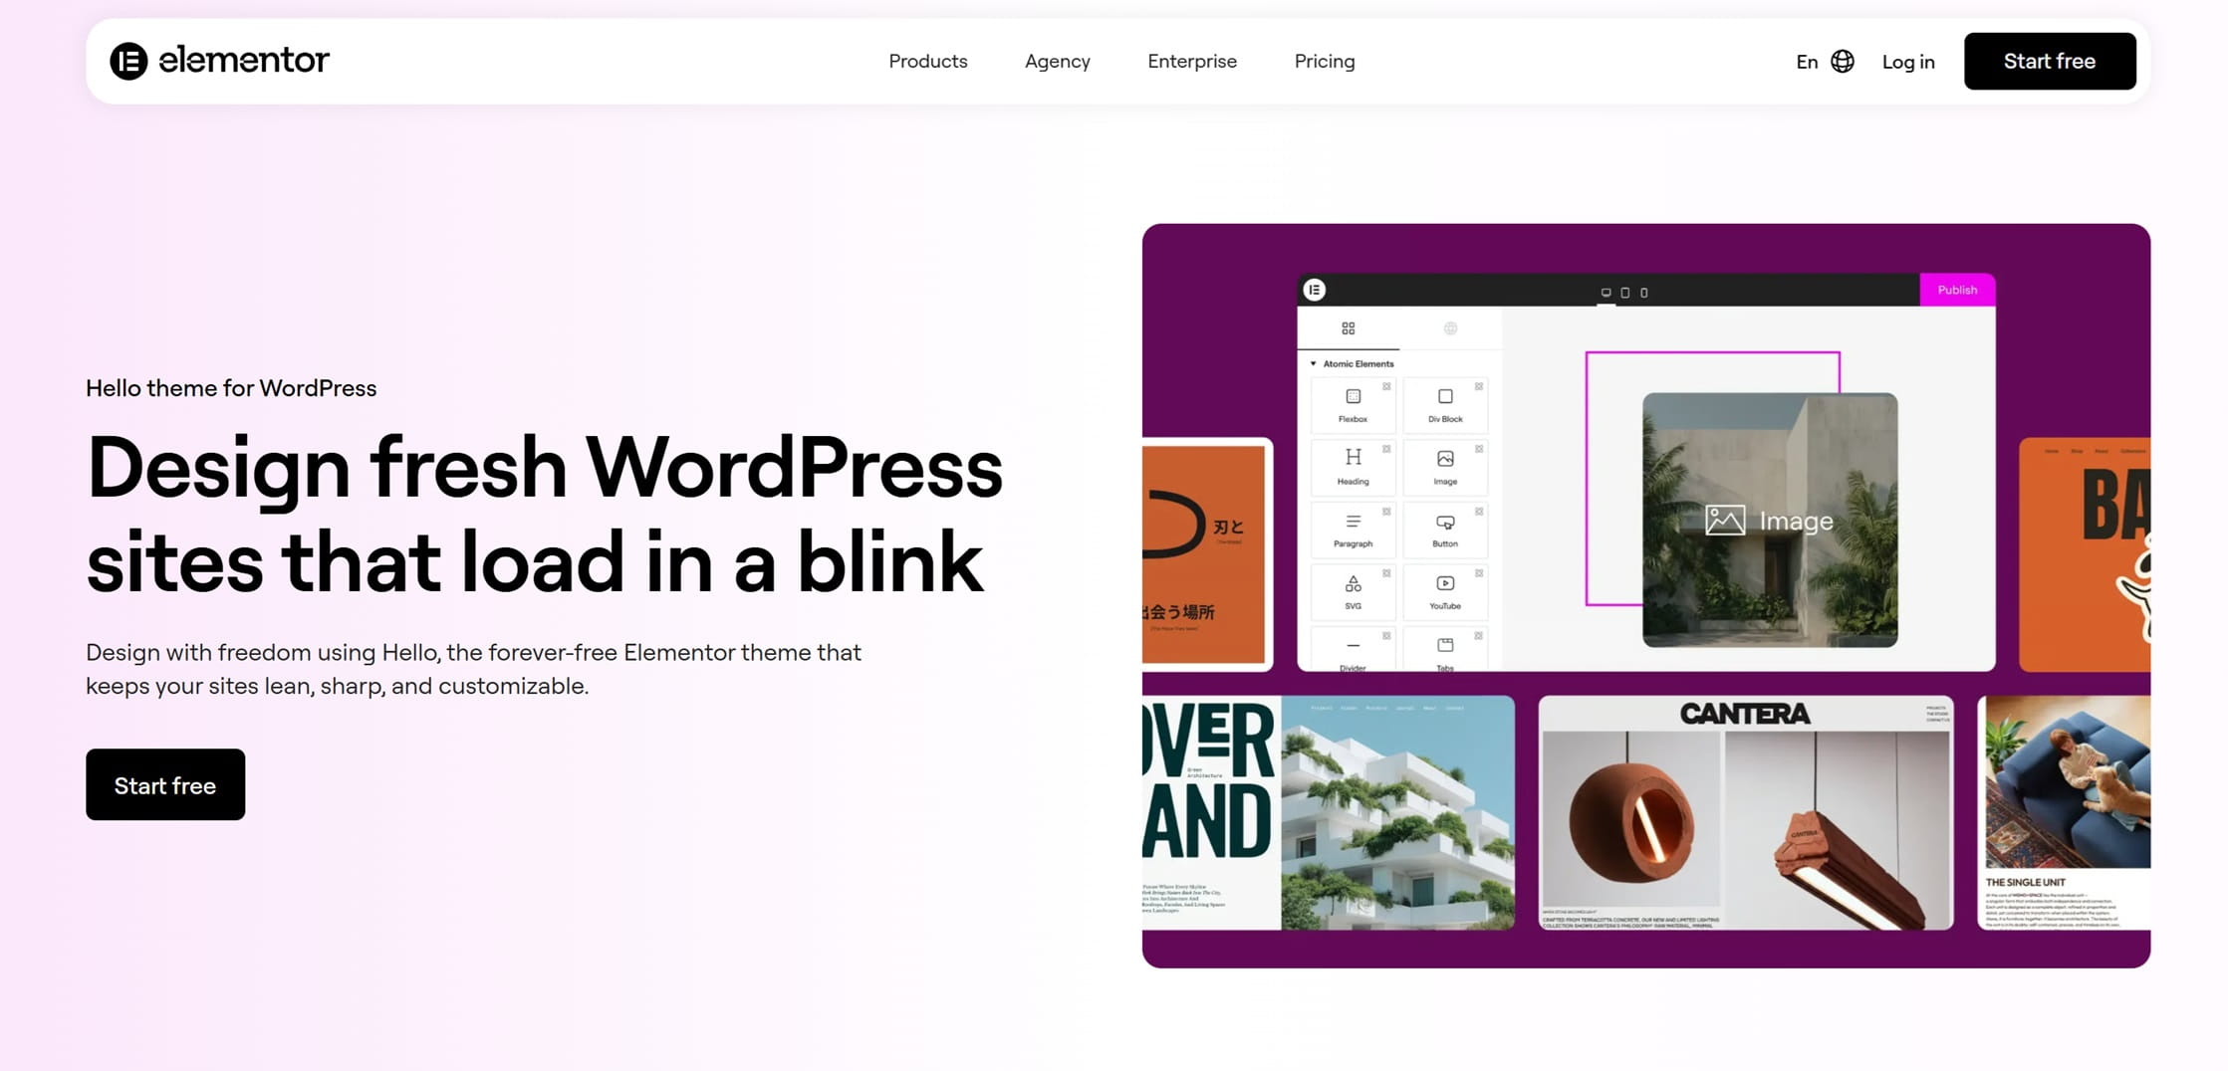Go to the Enterprise page
This screenshot has height=1071, width=2228.
pos(1191,61)
